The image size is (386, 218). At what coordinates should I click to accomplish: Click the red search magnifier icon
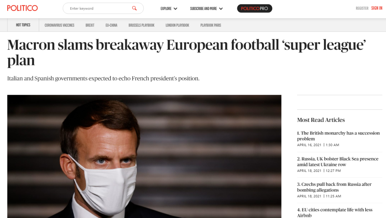point(134,8)
